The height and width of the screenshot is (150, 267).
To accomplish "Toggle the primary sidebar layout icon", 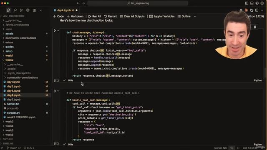I will (x=247, y=3).
